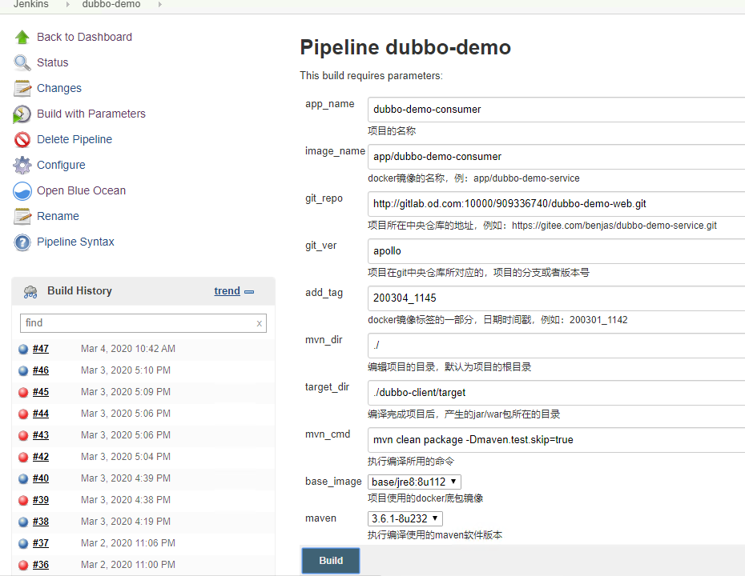Open Configure using the gear icon
The image size is (745, 576).
22,166
